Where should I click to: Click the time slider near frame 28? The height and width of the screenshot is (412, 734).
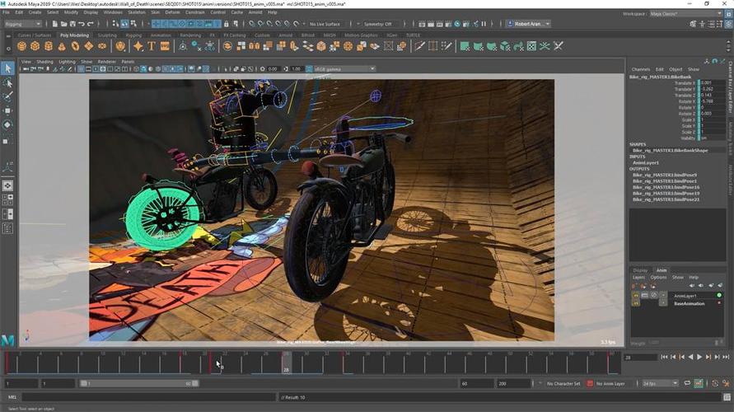click(286, 363)
